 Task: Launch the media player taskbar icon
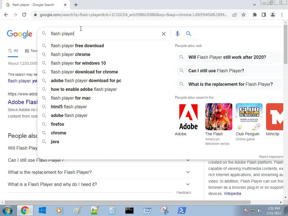point(59,210)
